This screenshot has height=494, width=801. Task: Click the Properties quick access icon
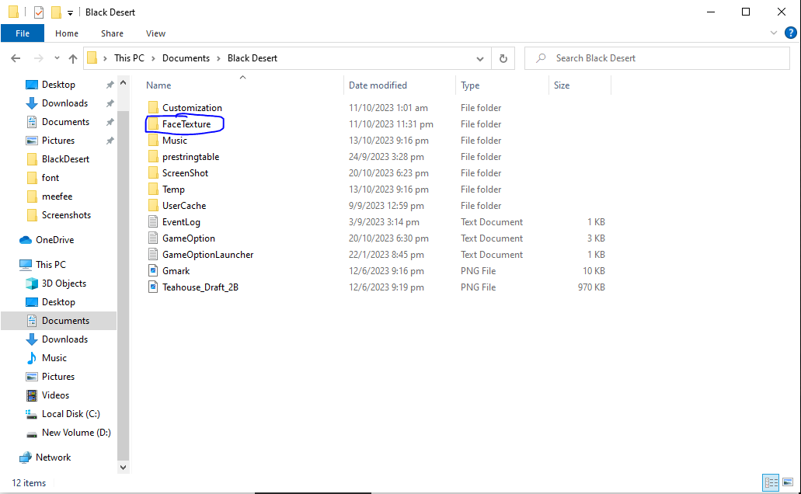pyautogui.click(x=39, y=12)
